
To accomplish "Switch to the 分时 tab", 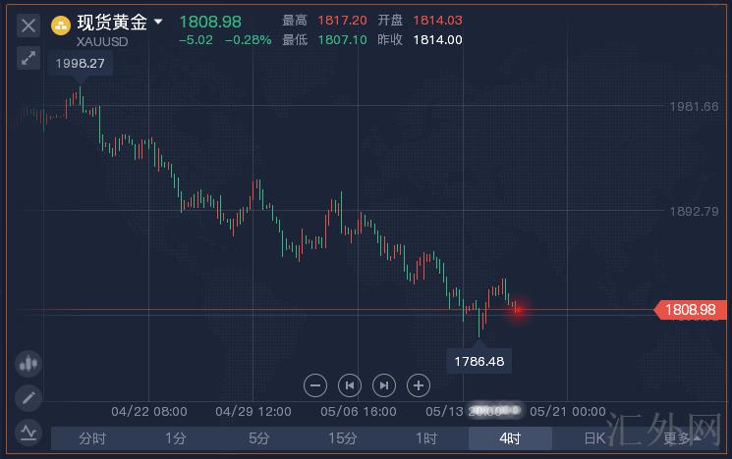I will point(91,438).
